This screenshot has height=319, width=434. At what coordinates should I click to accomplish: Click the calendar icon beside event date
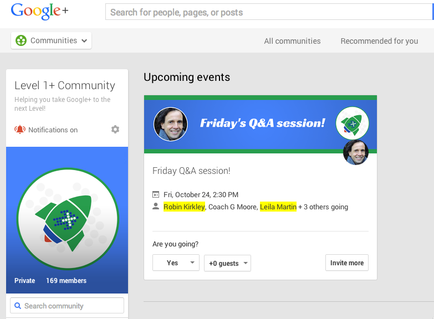click(x=156, y=194)
